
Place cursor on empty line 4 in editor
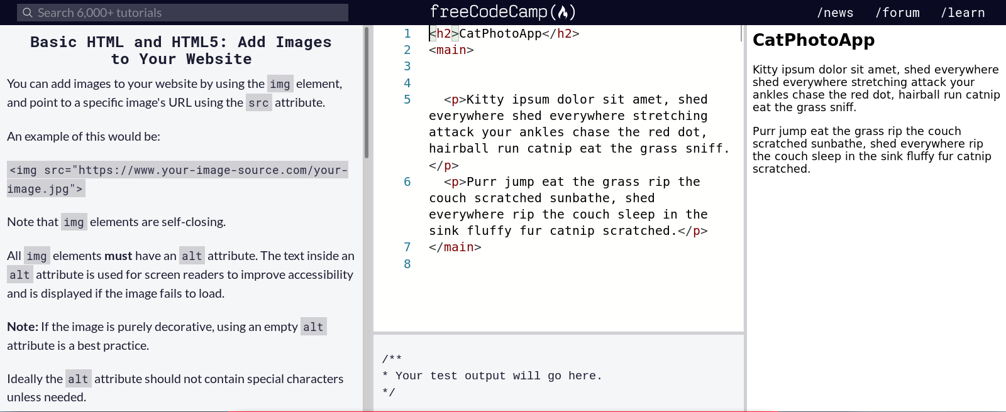(x=566, y=83)
